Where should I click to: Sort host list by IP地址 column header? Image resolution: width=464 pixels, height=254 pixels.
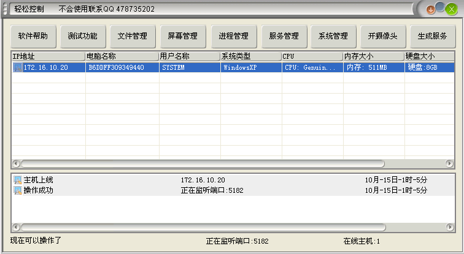coord(48,56)
